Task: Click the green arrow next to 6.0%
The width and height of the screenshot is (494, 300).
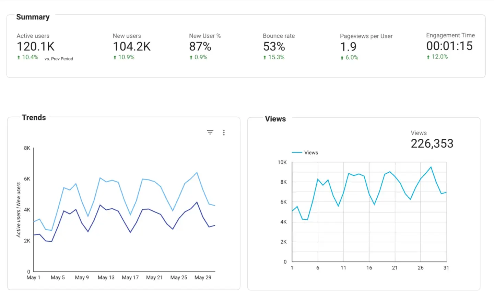Action: 342,58
